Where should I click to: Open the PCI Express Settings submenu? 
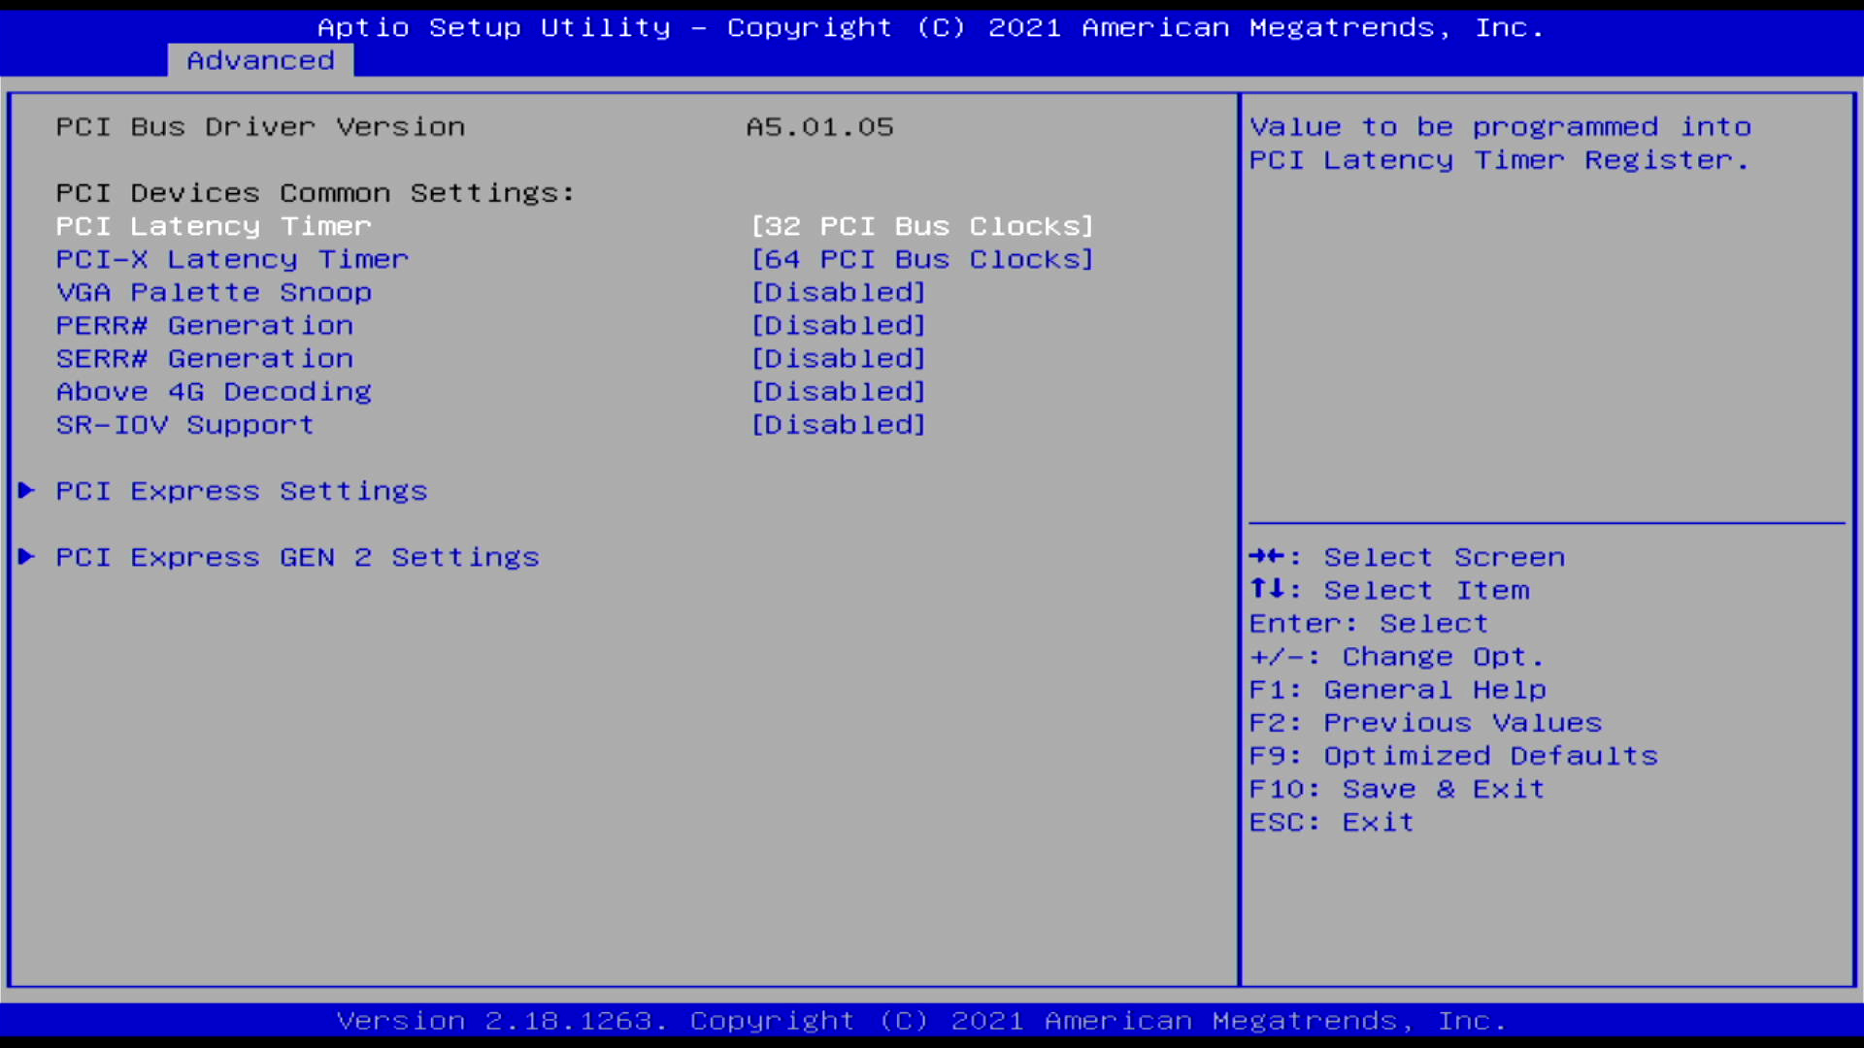[x=241, y=491]
